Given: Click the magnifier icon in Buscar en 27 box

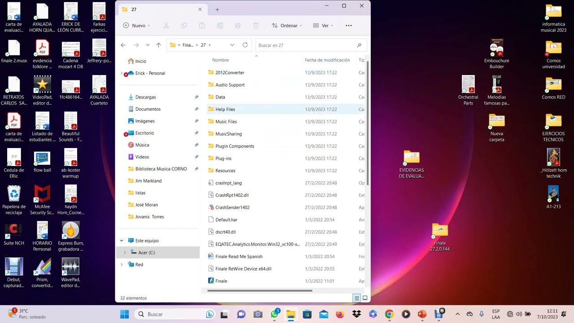Looking at the screenshot, I should 359,45.
